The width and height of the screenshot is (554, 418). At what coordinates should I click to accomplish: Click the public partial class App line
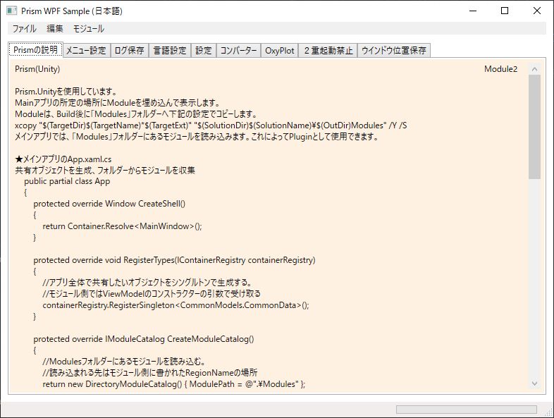point(67,181)
